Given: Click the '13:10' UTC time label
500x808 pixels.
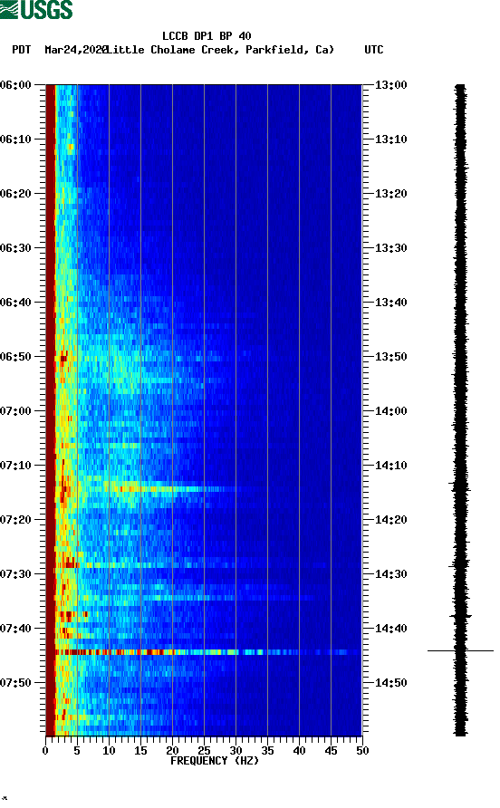Looking at the screenshot, I should pyautogui.click(x=390, y=139).
